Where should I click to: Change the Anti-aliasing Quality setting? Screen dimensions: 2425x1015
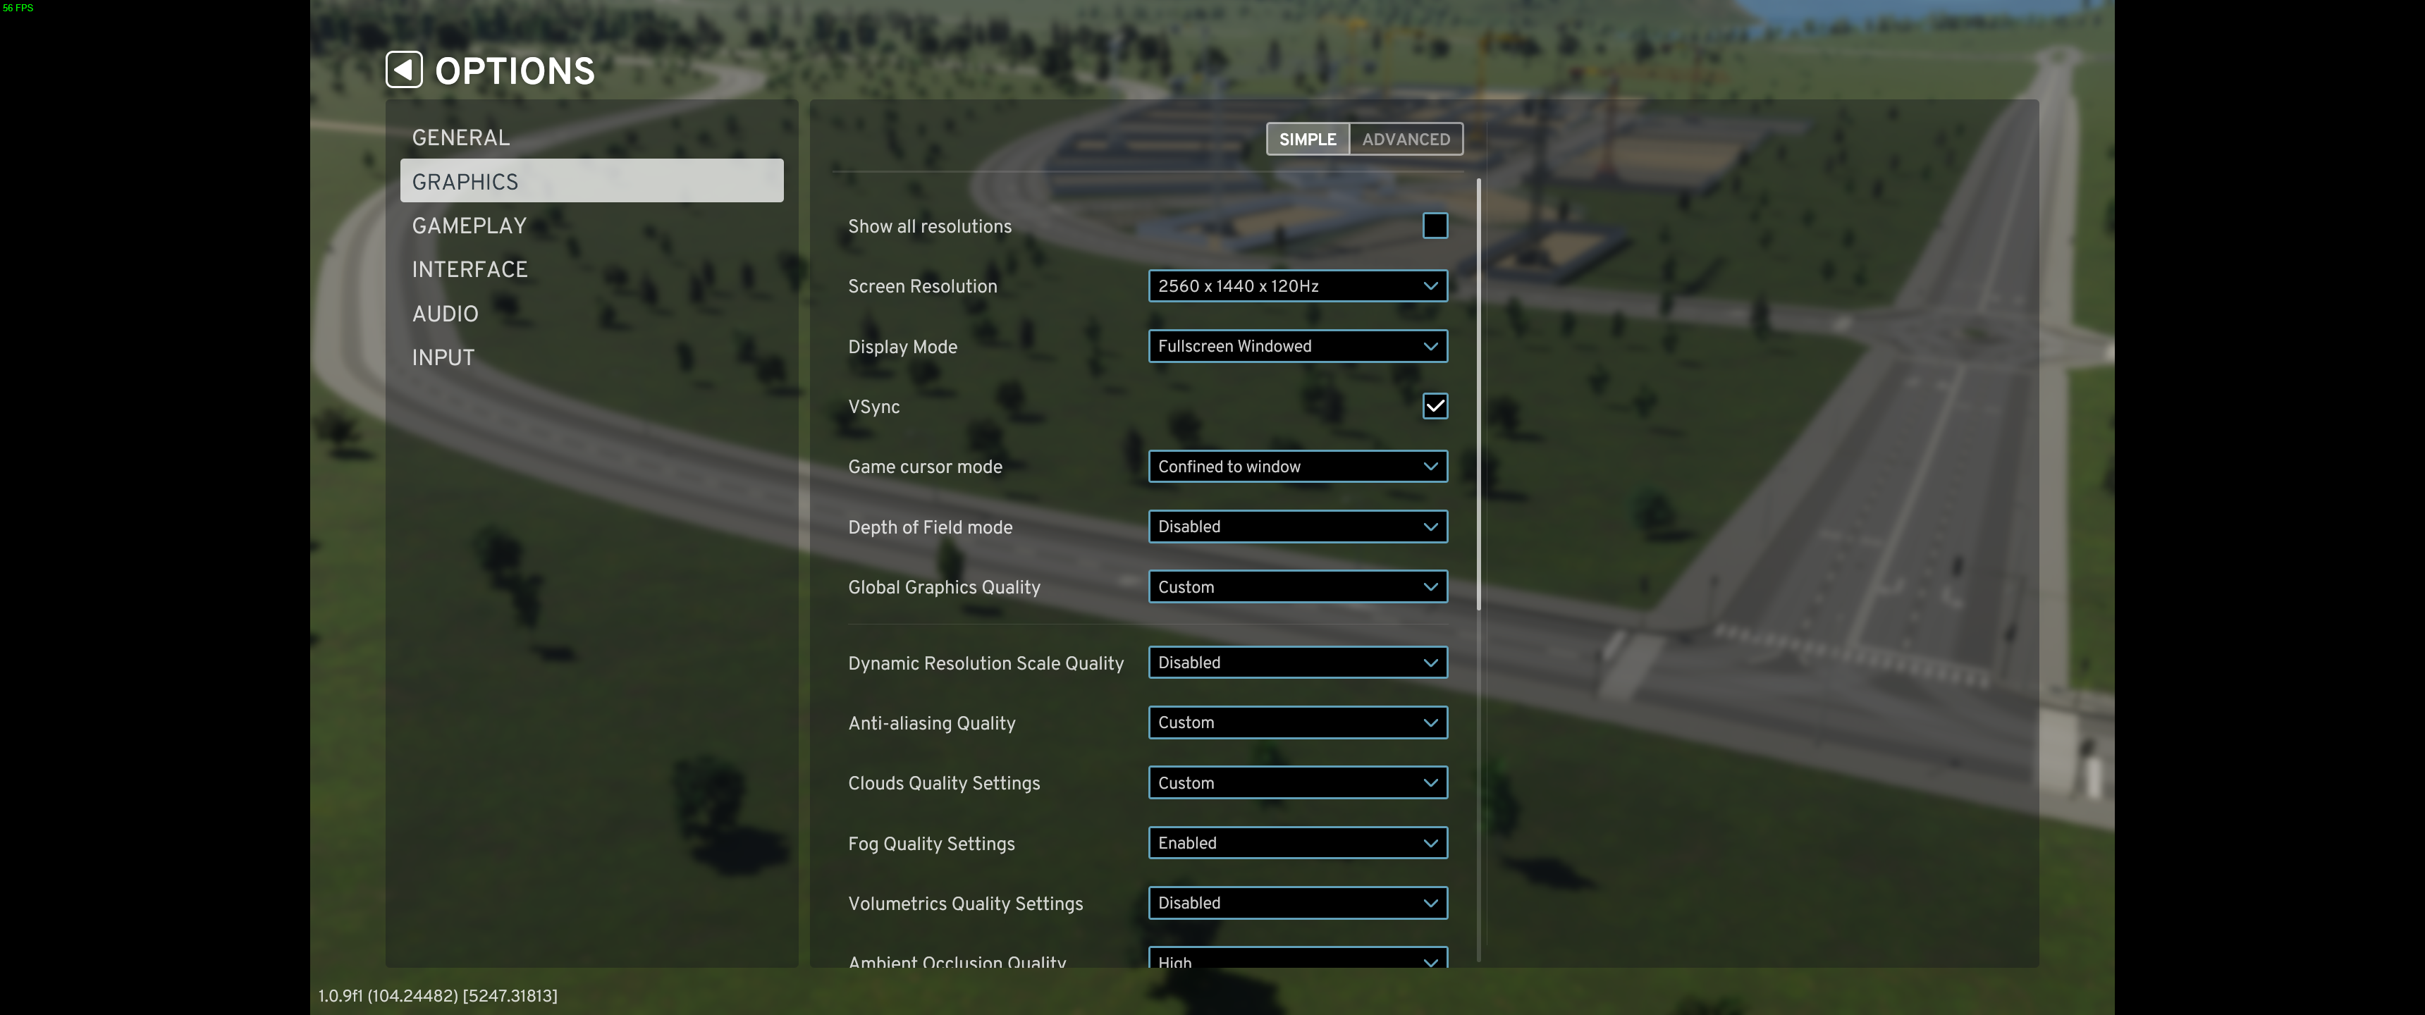1297,722
